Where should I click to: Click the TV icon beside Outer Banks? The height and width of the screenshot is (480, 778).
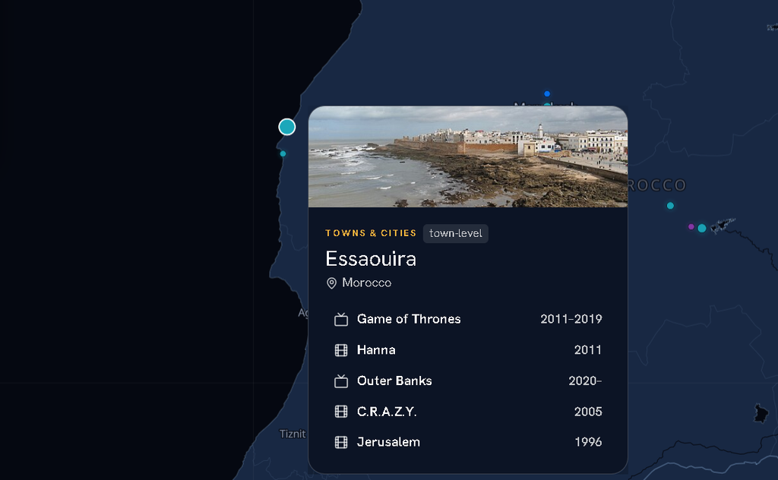(x=341, y=381)
